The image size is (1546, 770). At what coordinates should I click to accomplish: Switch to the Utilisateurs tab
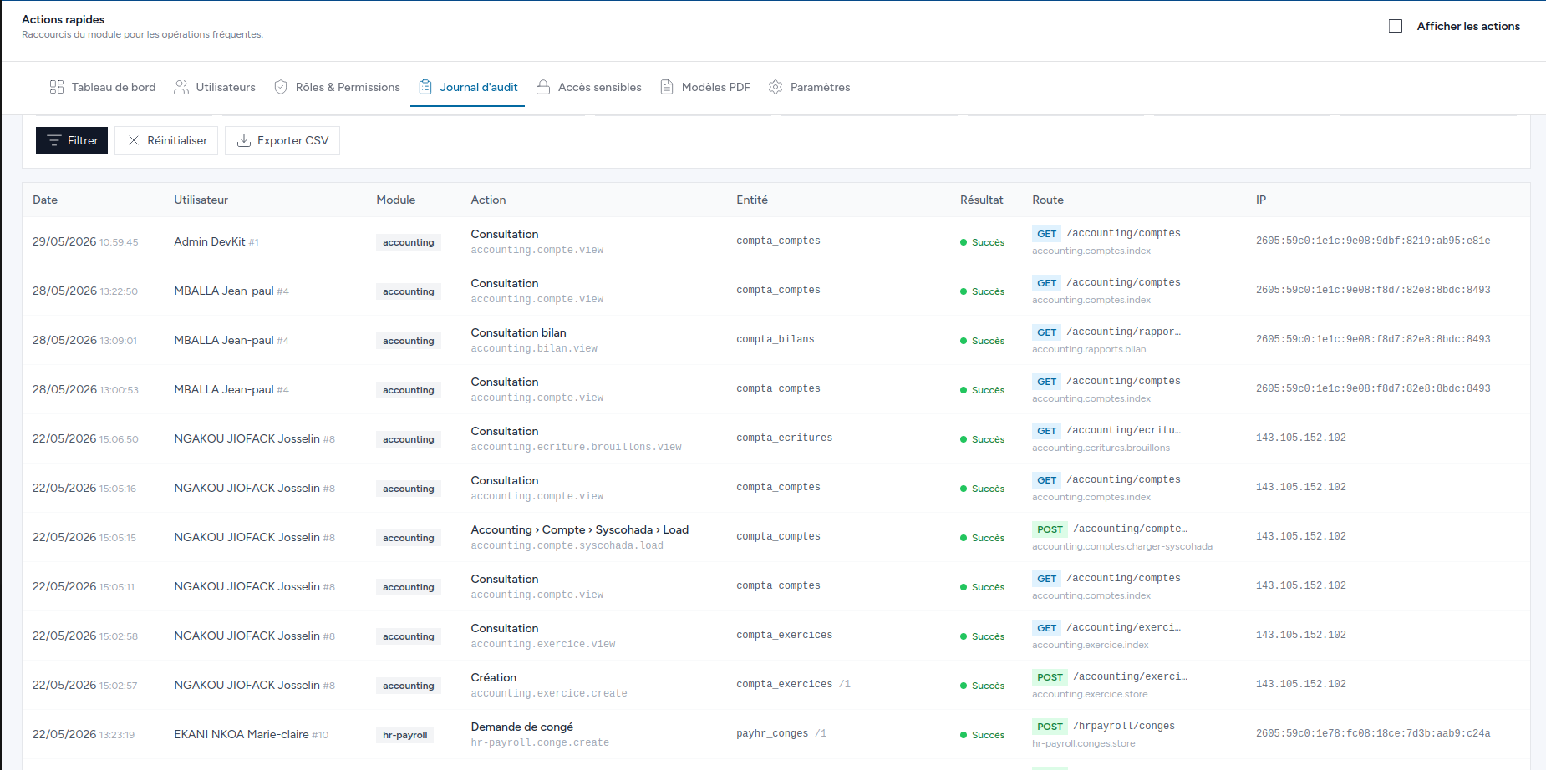pyautogui.click(x=215, y=87)
